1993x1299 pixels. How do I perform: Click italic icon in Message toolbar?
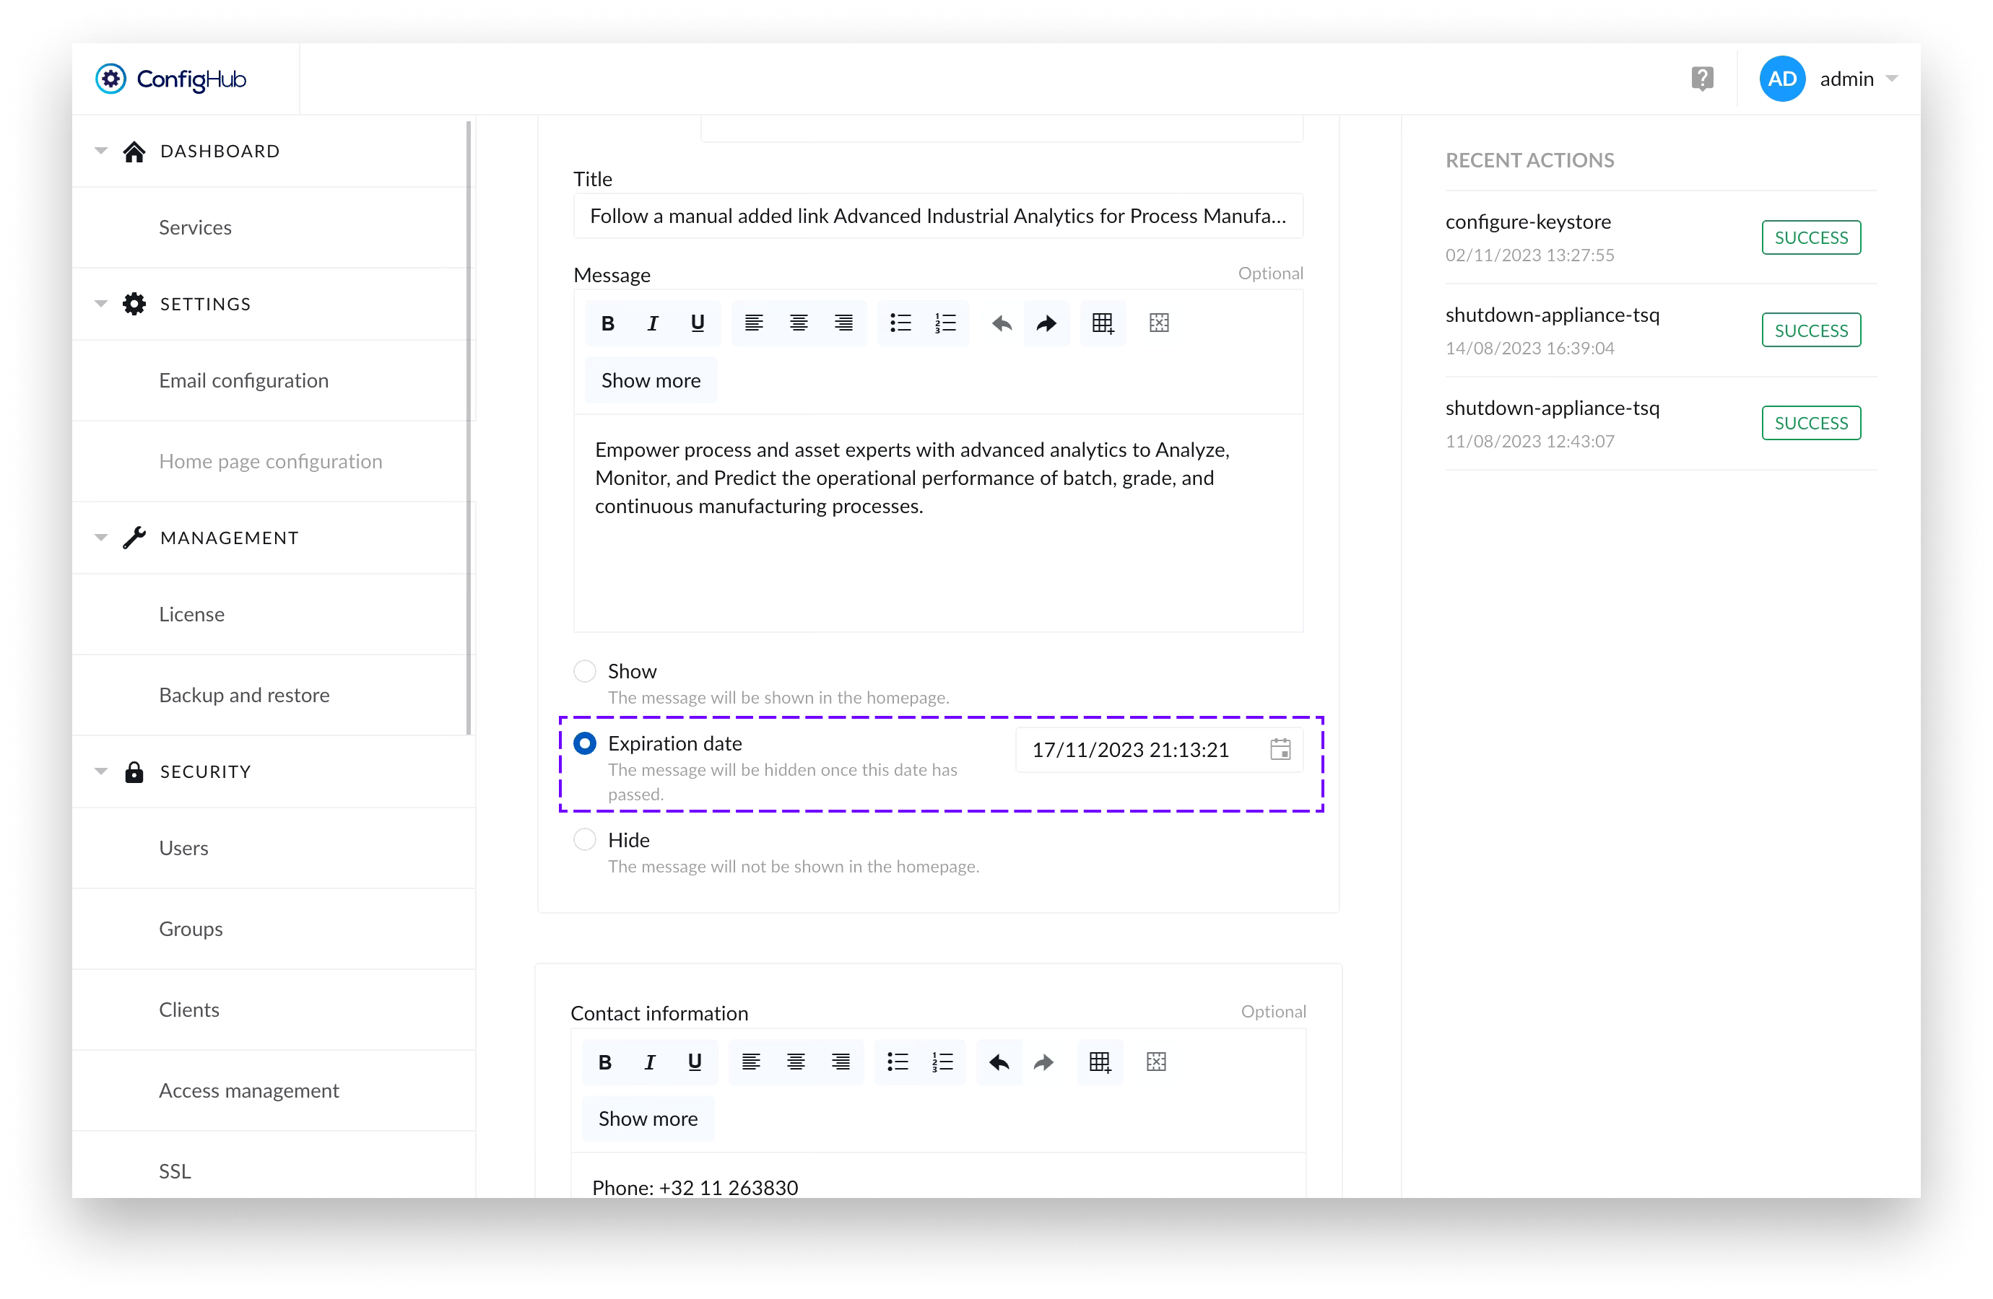(652, 323)
